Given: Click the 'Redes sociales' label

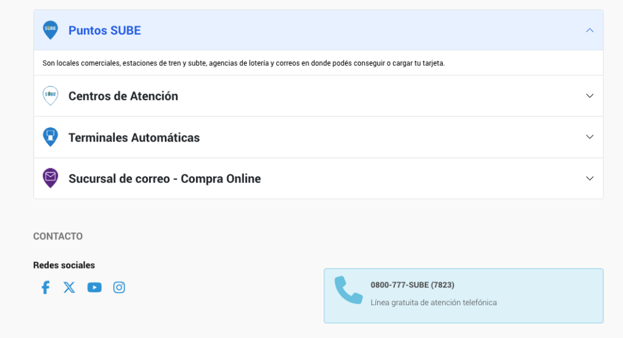Looking at the screenshot, I should click(64, 265).
